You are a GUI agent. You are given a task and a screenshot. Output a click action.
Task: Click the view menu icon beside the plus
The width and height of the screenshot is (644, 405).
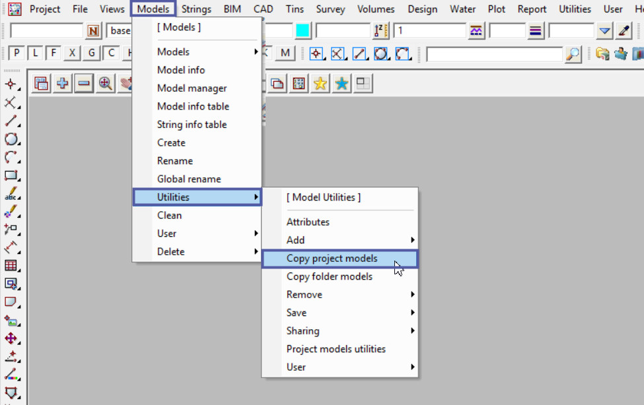41,84
